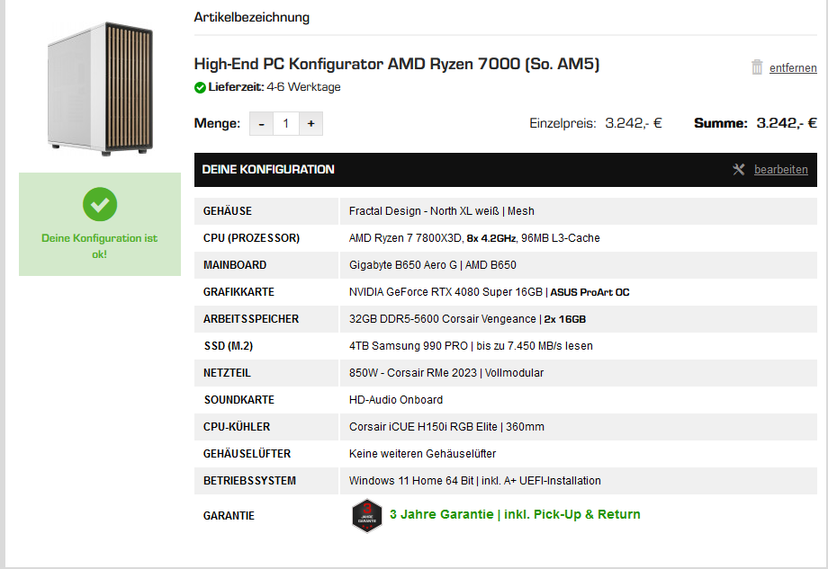Click the CPU-KÜHLER row label
Screen dimensions: 828x569
click(x=237, y=426)
